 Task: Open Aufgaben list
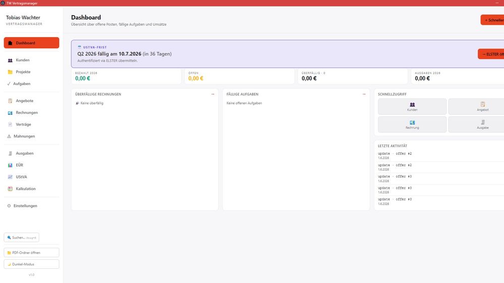tap(31, 84)
